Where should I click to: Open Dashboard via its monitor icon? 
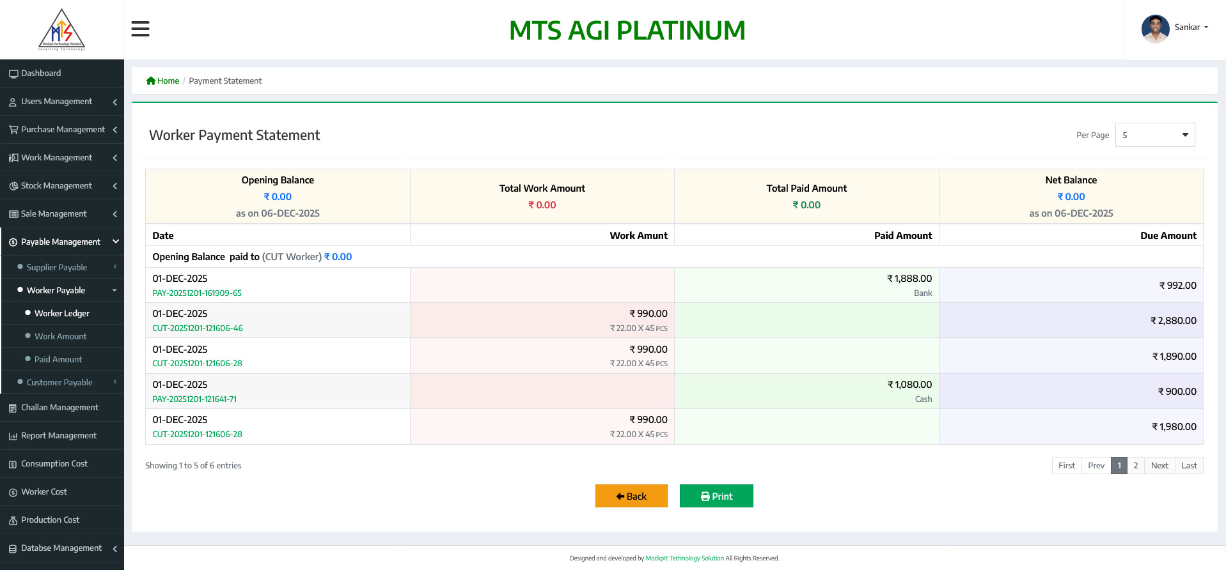tap(13, 74)
